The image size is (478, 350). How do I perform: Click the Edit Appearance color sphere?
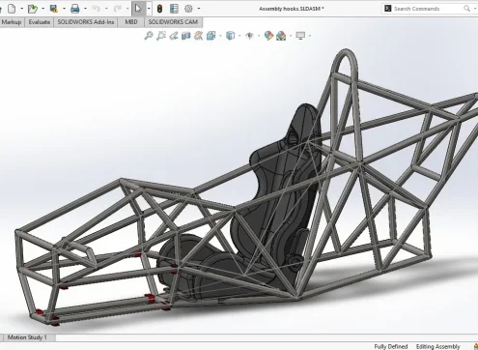(268, 36)
